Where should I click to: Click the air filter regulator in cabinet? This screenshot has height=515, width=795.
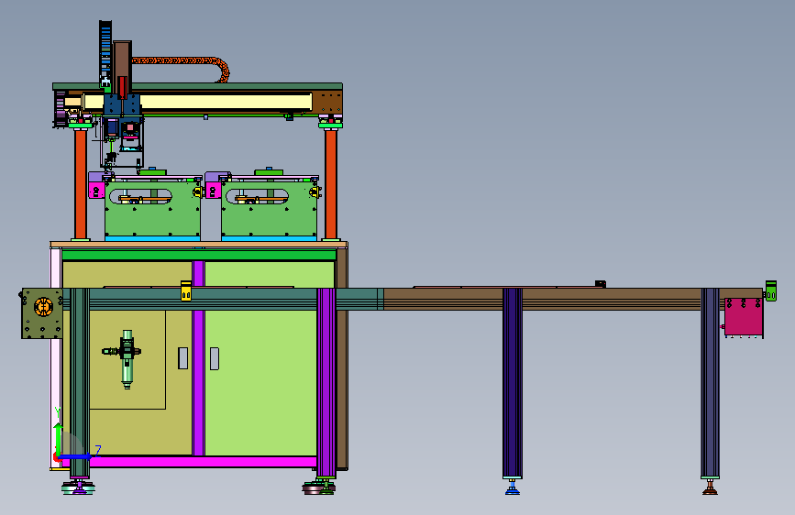pos(125,358)
